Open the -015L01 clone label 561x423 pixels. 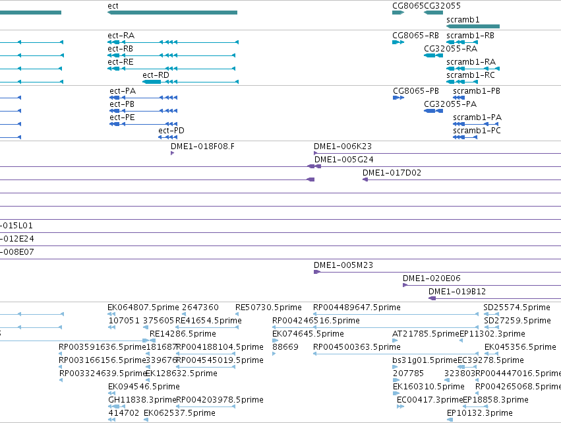click(x=16, y=226)
